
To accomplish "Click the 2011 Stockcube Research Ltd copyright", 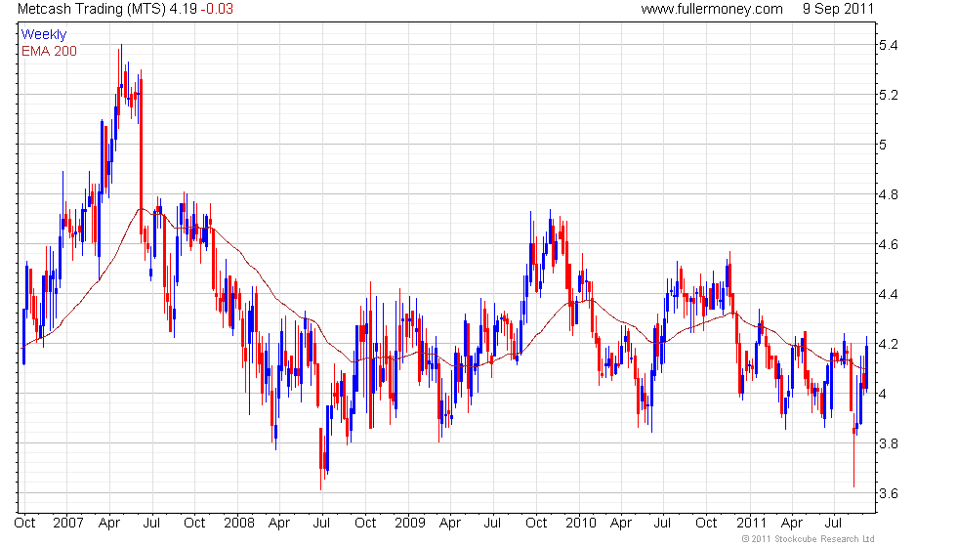I will pyautogui.click(x=809, y=539).
